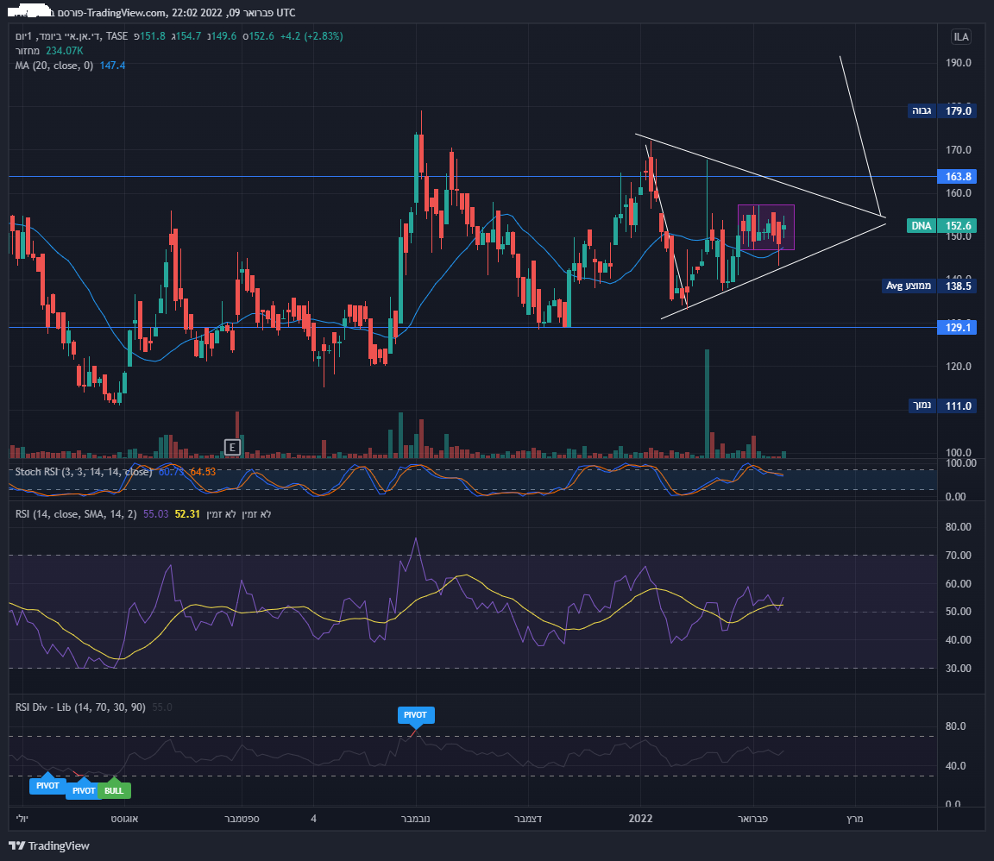
Task: Click the 70.00 RSI scale label
Action: 958,556
